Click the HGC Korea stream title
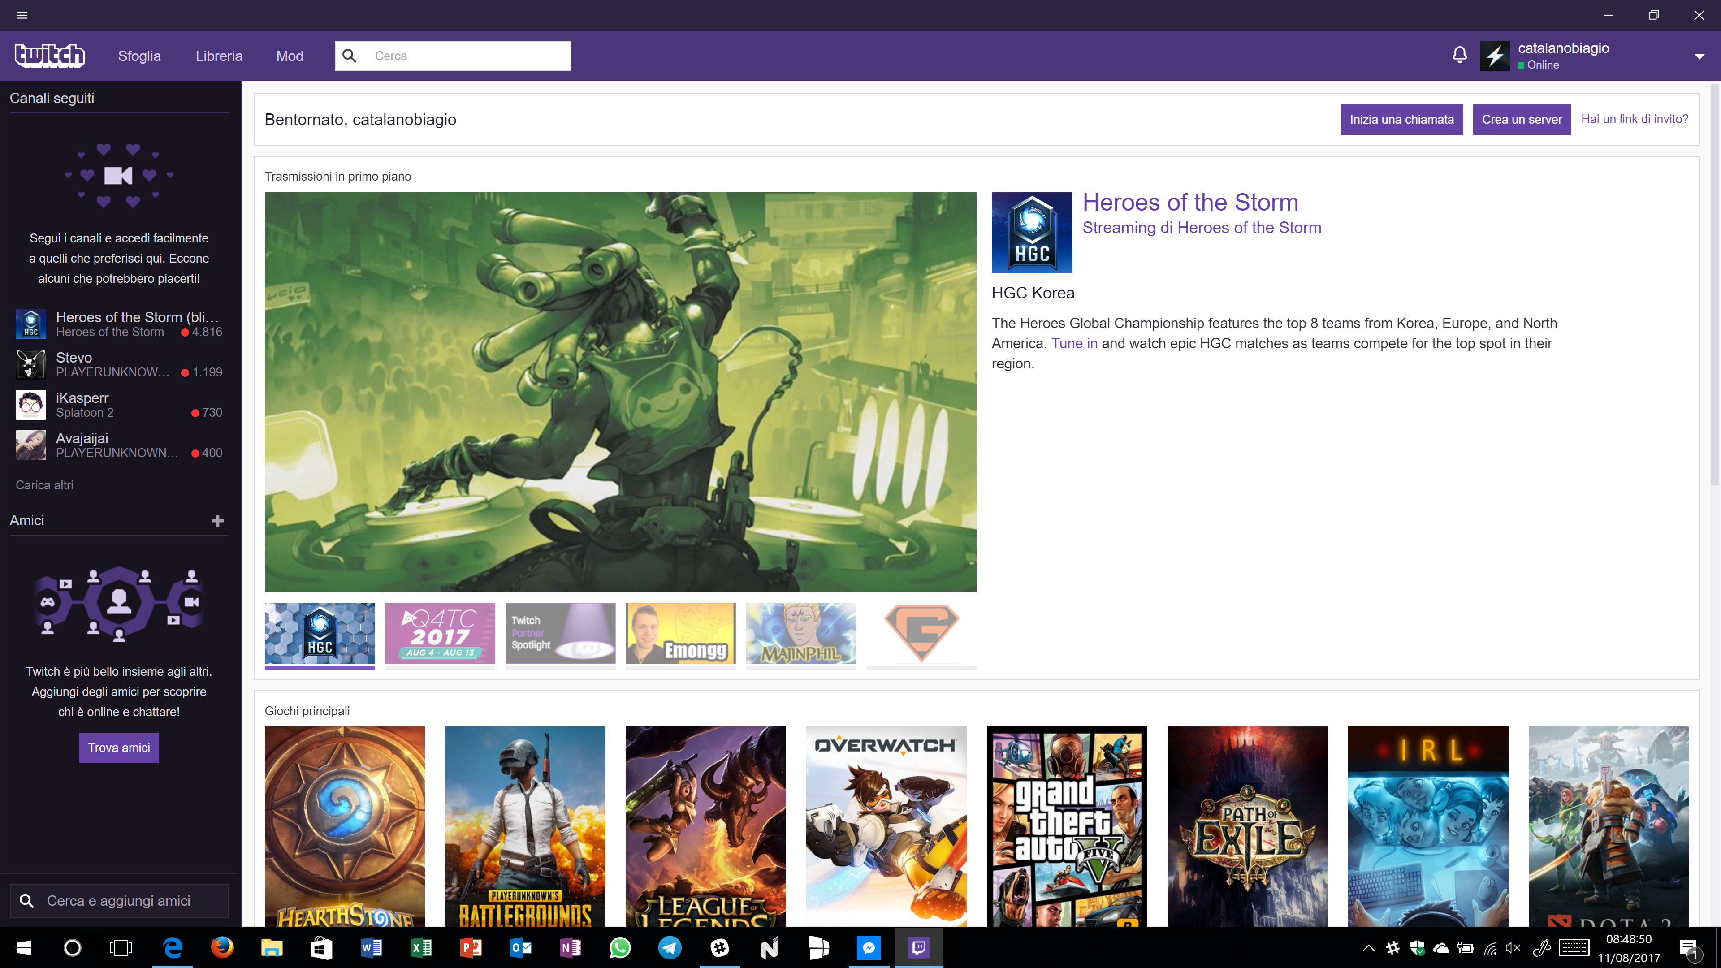1721x968 pixels. point(1033,293)
